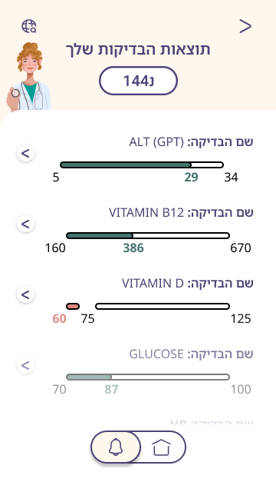Select the VITAMIN D test name label

pyautogui.click(x=187, y=283)
